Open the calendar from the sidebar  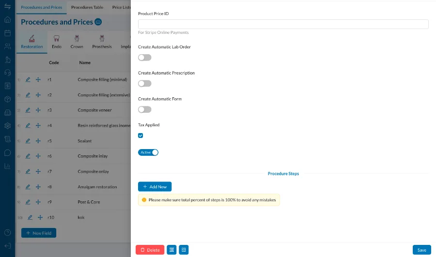(x=7, y=33)
